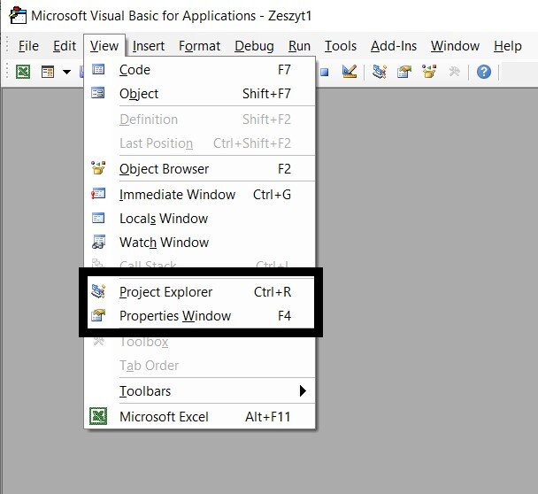The height and width of the screenshot is (494, 538).
Task: Open the Run menu
Action: [x=299, y=46]
